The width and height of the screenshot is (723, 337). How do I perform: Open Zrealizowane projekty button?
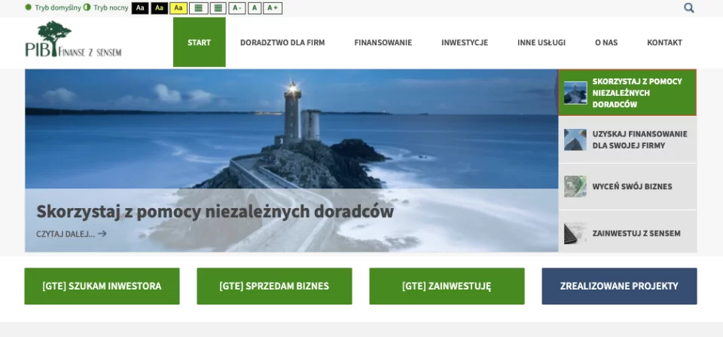619,286
